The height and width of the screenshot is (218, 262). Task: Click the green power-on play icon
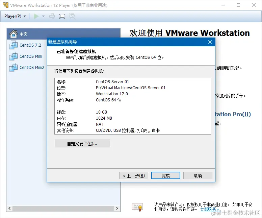point(36,16)
